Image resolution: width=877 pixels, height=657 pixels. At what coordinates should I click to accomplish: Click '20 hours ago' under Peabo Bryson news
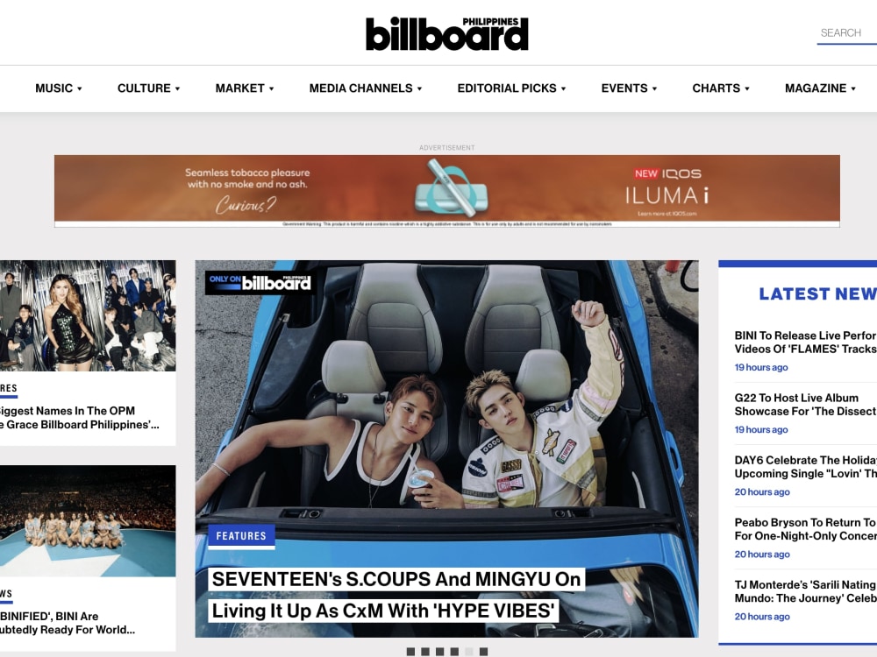click(x=762, y=555)
